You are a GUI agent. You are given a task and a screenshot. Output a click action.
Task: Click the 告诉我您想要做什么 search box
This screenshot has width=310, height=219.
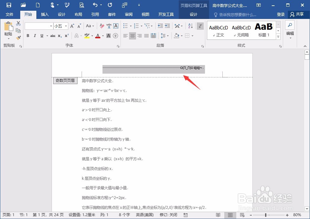pos(235,15)
